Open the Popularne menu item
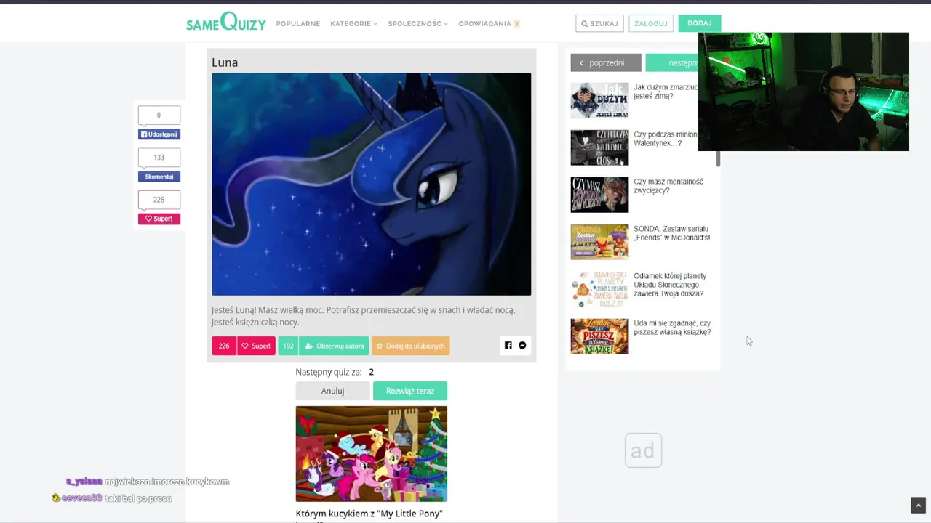The image size is (931, 523). click(x=297, y=23)
